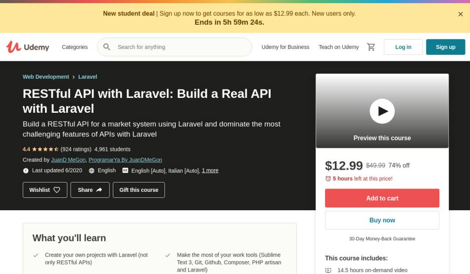This screenshot has height=274, width=470.
Task: Click the Share arrow icon
Action: pos(99,190)
